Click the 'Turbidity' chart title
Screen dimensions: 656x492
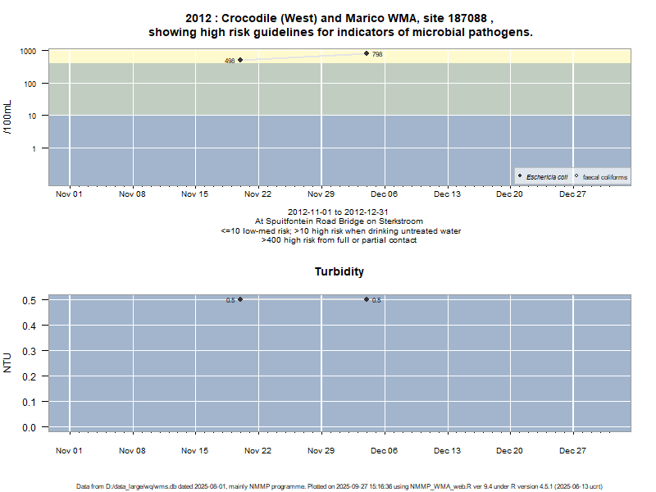[x=339, y=271]
